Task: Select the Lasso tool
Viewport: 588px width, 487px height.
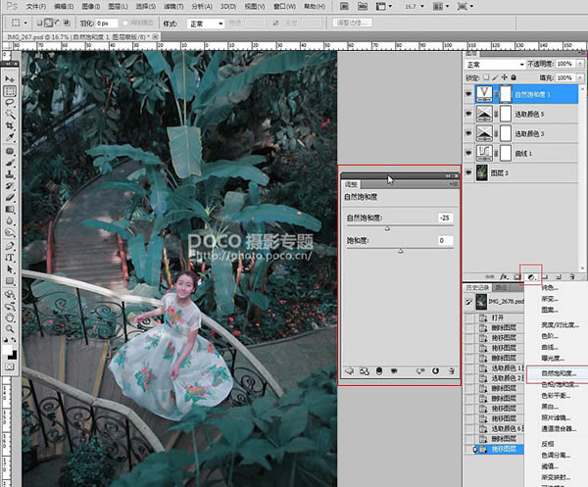Action: click(x=10, y=103)
